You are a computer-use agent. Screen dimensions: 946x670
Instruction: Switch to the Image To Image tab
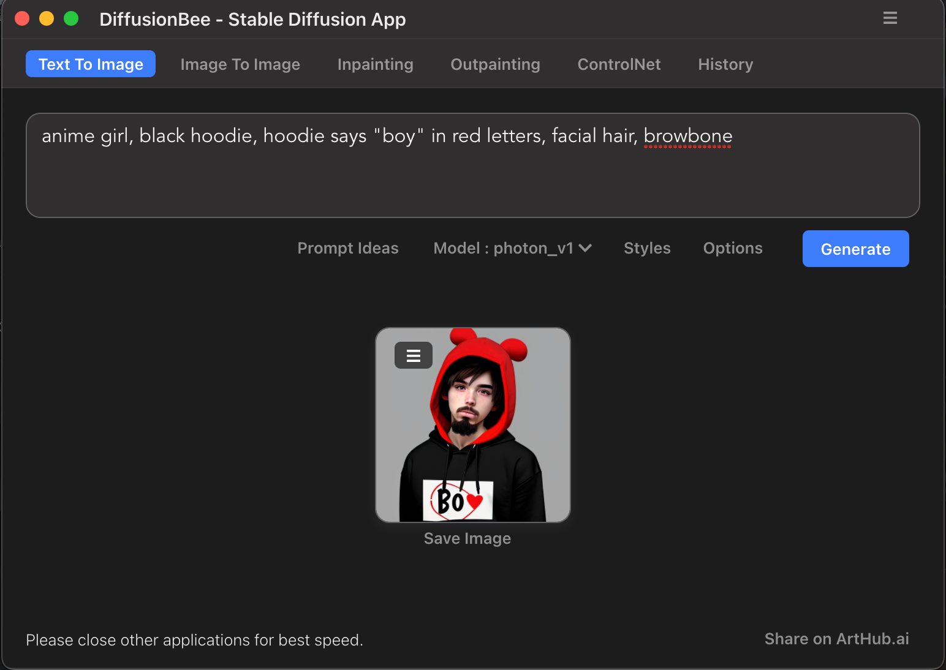tap(240, 64)
